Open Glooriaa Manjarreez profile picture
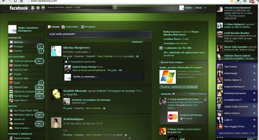The image size is (259, 140). pyautogui.click(x=56, y=51)
